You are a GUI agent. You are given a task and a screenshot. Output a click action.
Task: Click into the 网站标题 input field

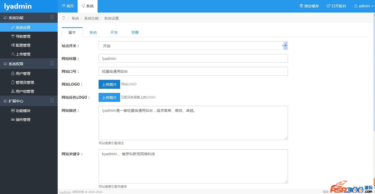point(193,59)
